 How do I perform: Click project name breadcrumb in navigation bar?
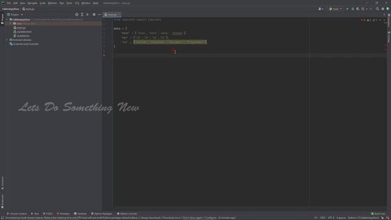11,9
